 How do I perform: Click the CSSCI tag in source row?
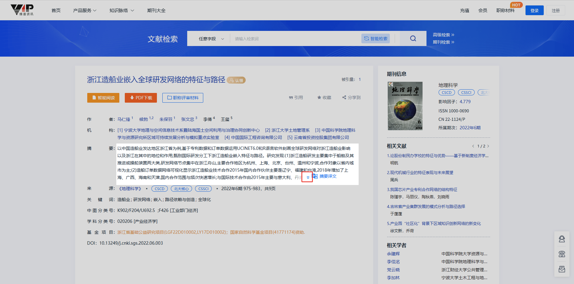pos(204,189)
